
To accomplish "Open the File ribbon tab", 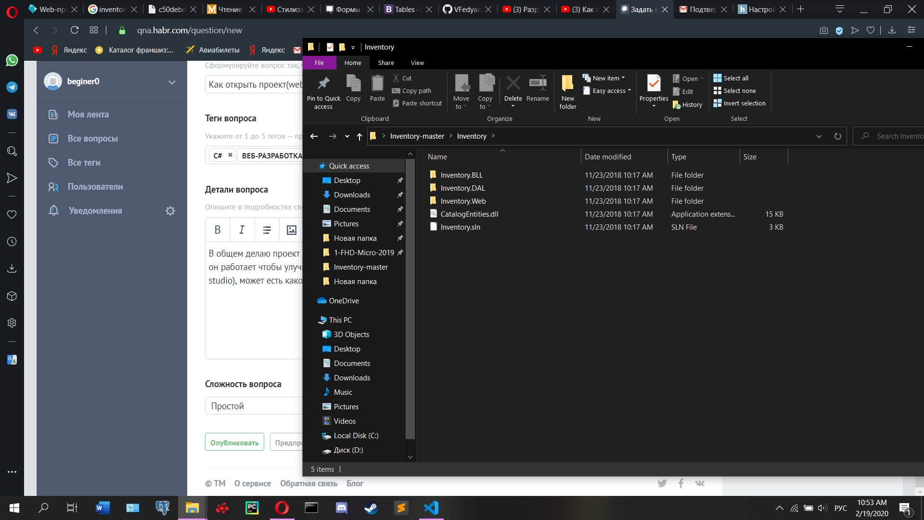I will point(319,63).
